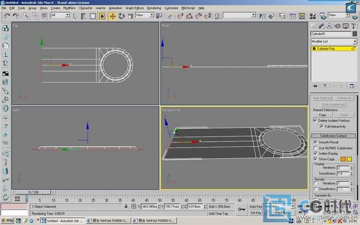This screenshot has height=225, width=360.
Task: Open Curve Editor from toolbar
Action: coord(292,16)
